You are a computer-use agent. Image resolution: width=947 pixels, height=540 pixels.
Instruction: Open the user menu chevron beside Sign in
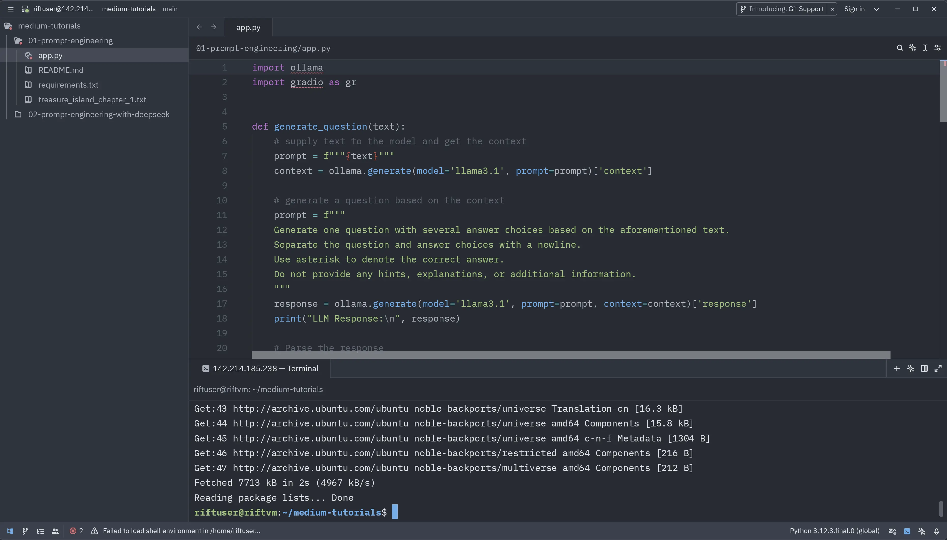(877, 9)
